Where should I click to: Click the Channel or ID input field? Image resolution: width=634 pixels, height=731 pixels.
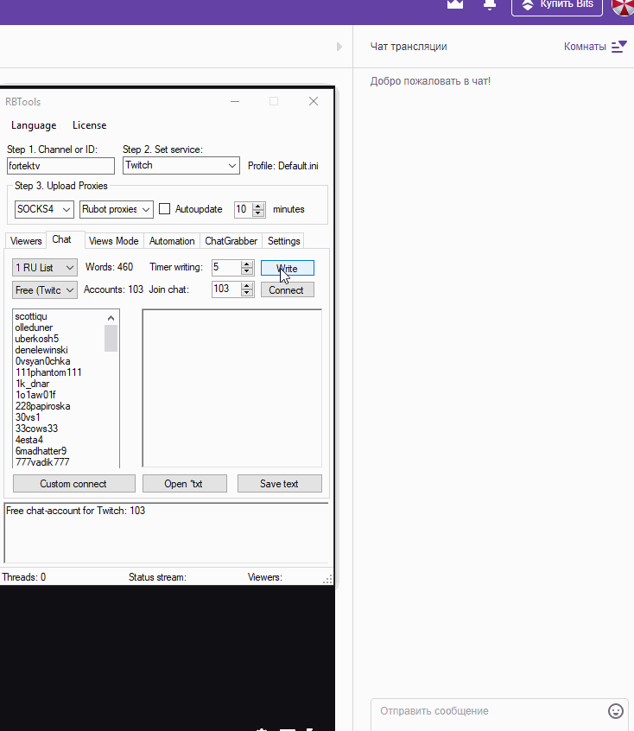pos(60,165)
